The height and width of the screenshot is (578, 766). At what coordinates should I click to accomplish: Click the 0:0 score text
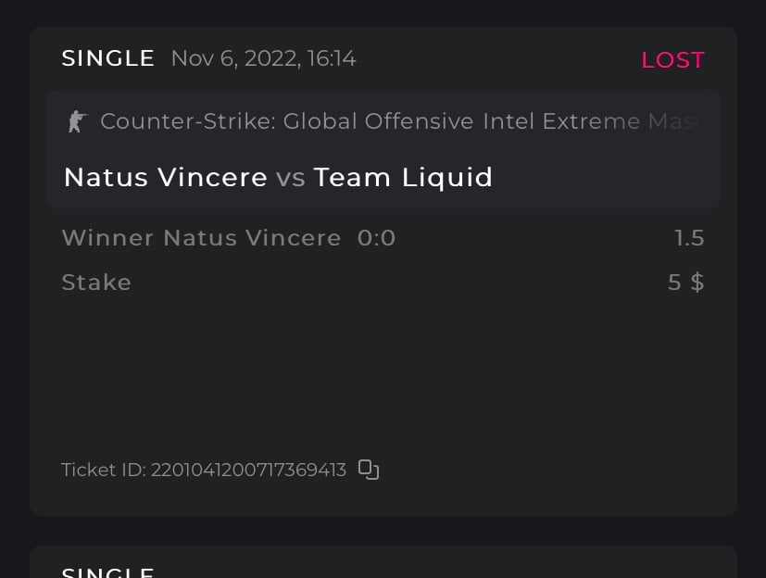tap(376, 238)
